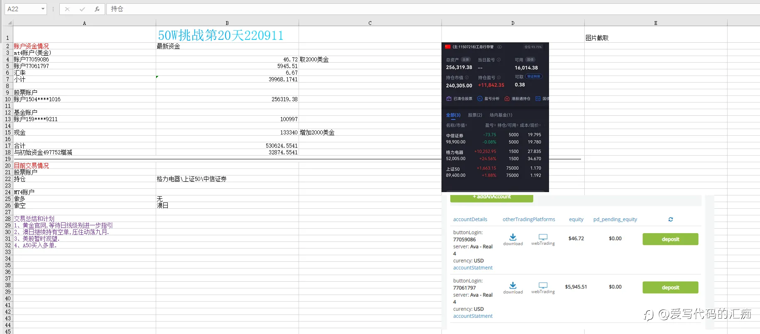760x334 pixels.
Task: Click the otherTradingPlatforms column header
Action: (x=529, y=219)
